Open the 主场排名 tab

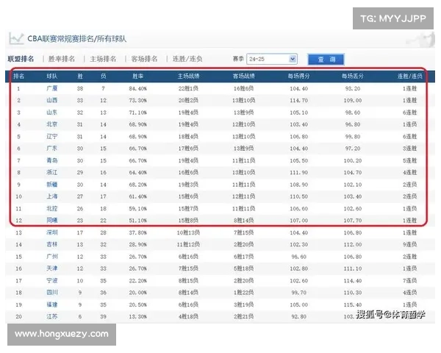(103, 59)
